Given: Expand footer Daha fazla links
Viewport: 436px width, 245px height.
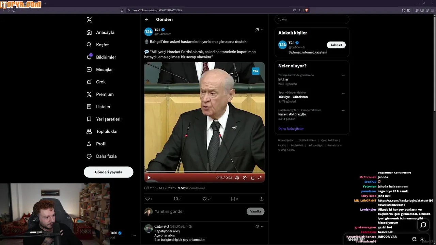Looking at the screenshot, I should (x=335, y=146).
